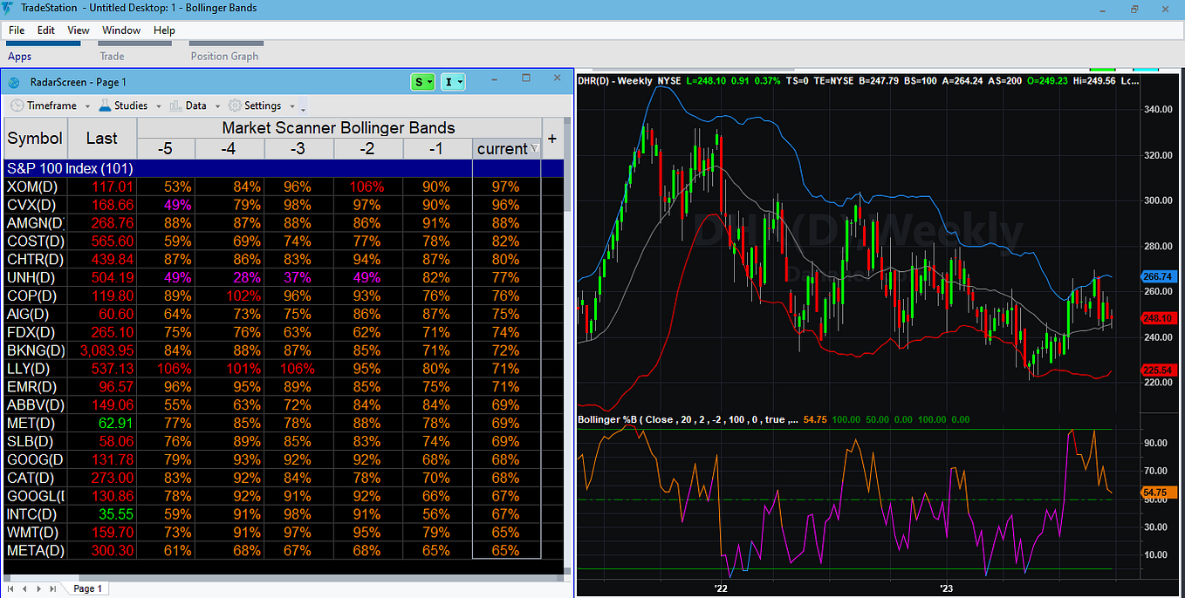The height and width of the screenshot is (598, 1185).
Task: Open the filter funnel on the current column
Action: (x=535, y=149)
